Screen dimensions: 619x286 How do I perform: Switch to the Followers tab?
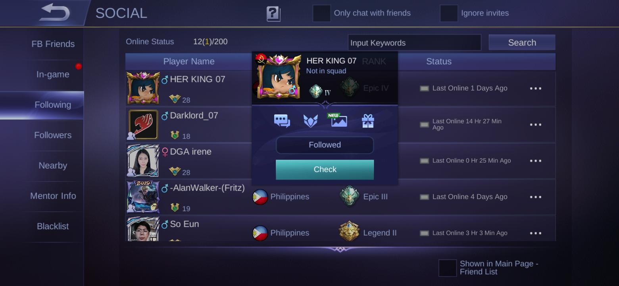(53, 135)
